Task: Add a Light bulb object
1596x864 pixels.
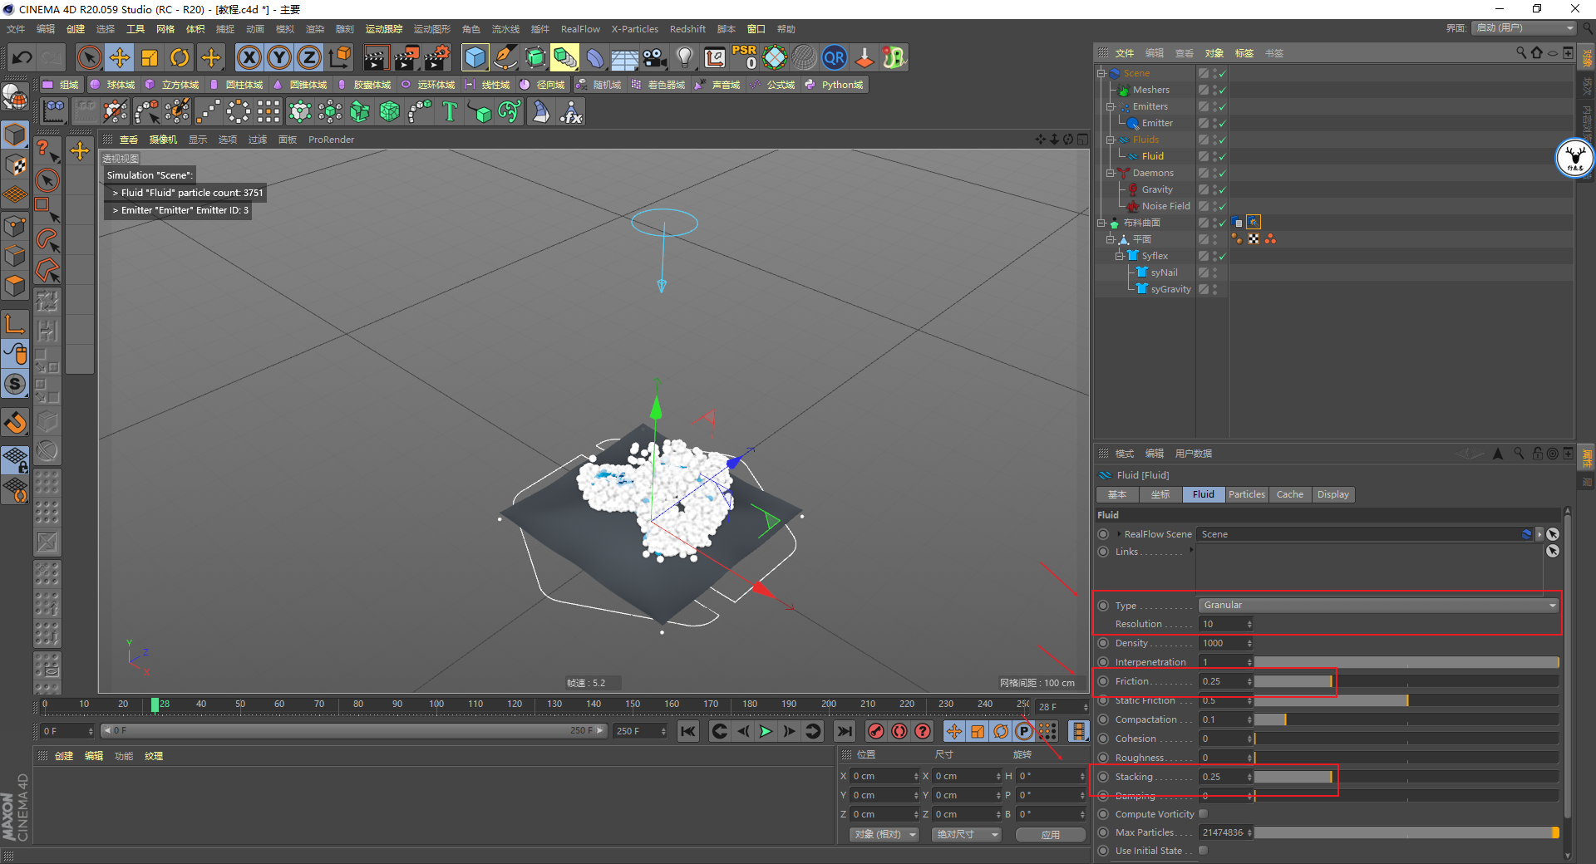Action: pyautogui.click(x=685, y=57)
